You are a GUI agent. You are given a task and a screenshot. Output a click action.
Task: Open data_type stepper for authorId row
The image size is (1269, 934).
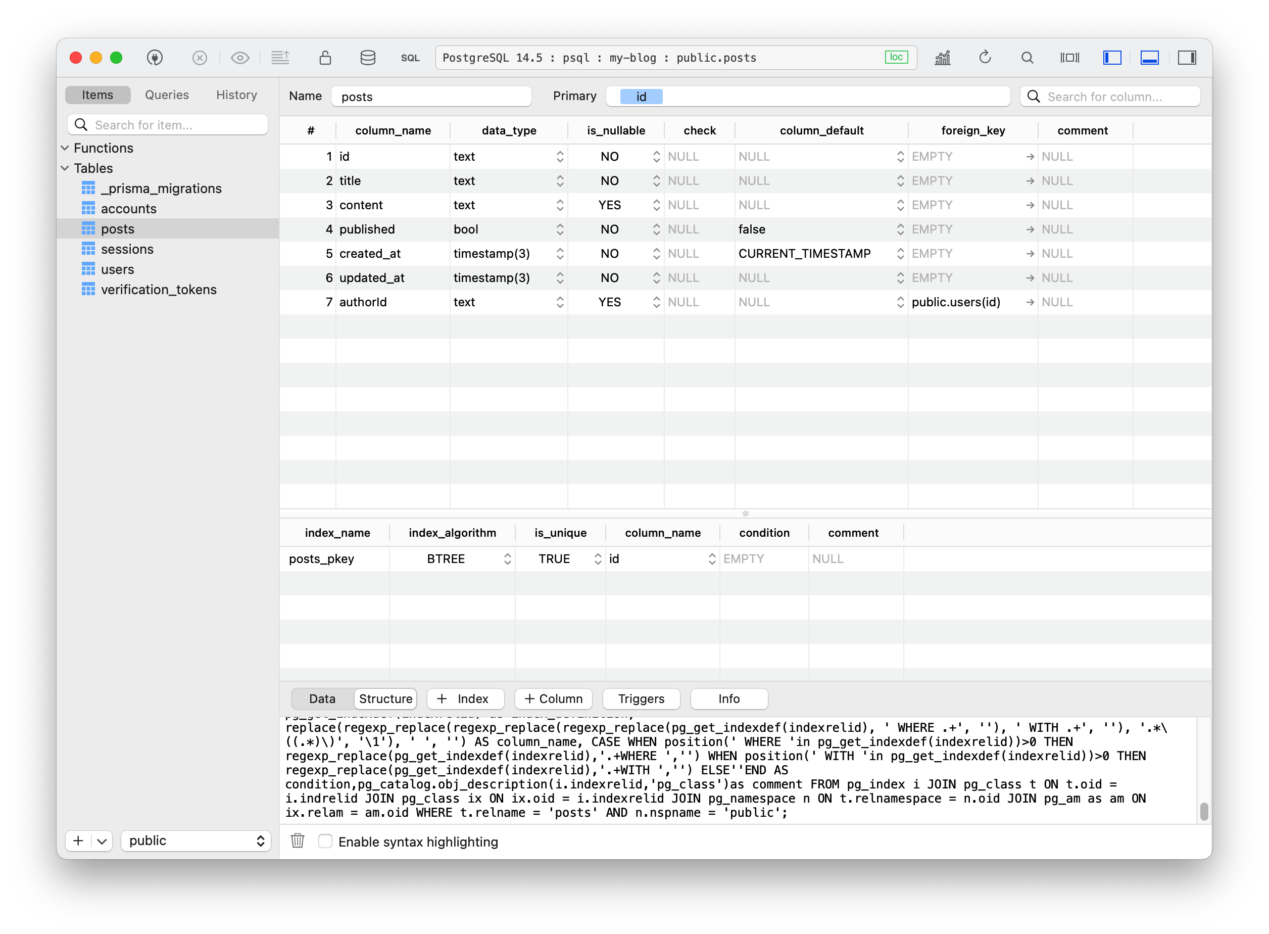pyautogui.click(x=559, y=302)
